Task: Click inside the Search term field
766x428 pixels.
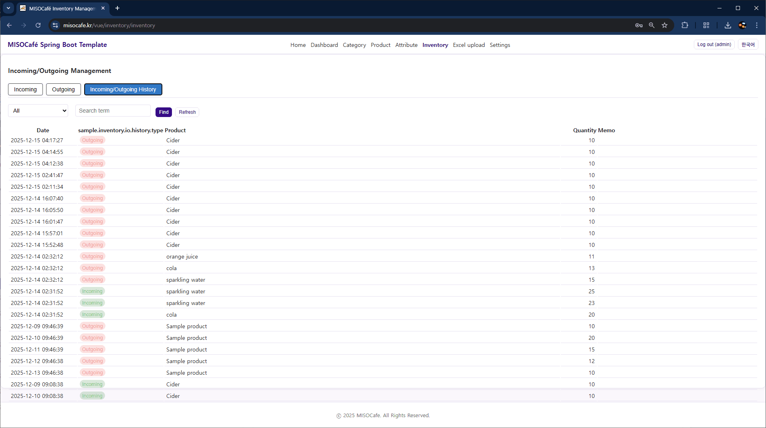Action: click(x=113, y=110)
